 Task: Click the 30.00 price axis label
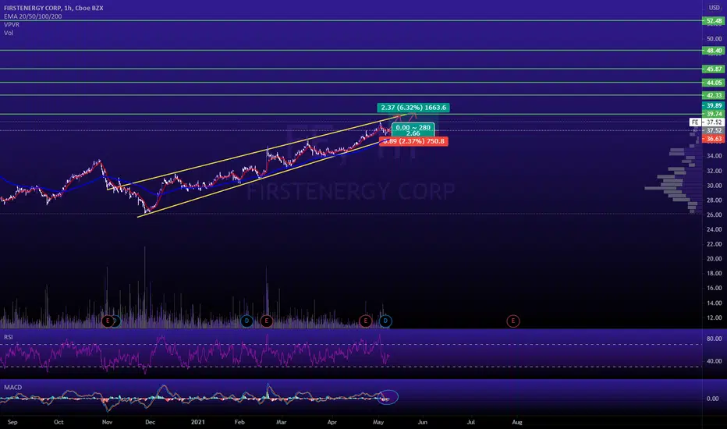tap(714, 186)
